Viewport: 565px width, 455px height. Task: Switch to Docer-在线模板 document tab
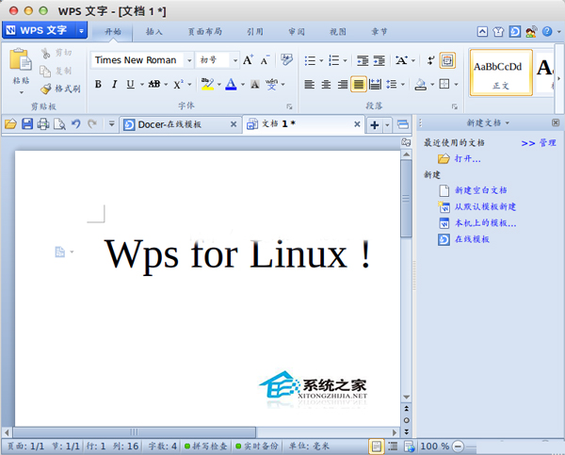coord(180,124)
